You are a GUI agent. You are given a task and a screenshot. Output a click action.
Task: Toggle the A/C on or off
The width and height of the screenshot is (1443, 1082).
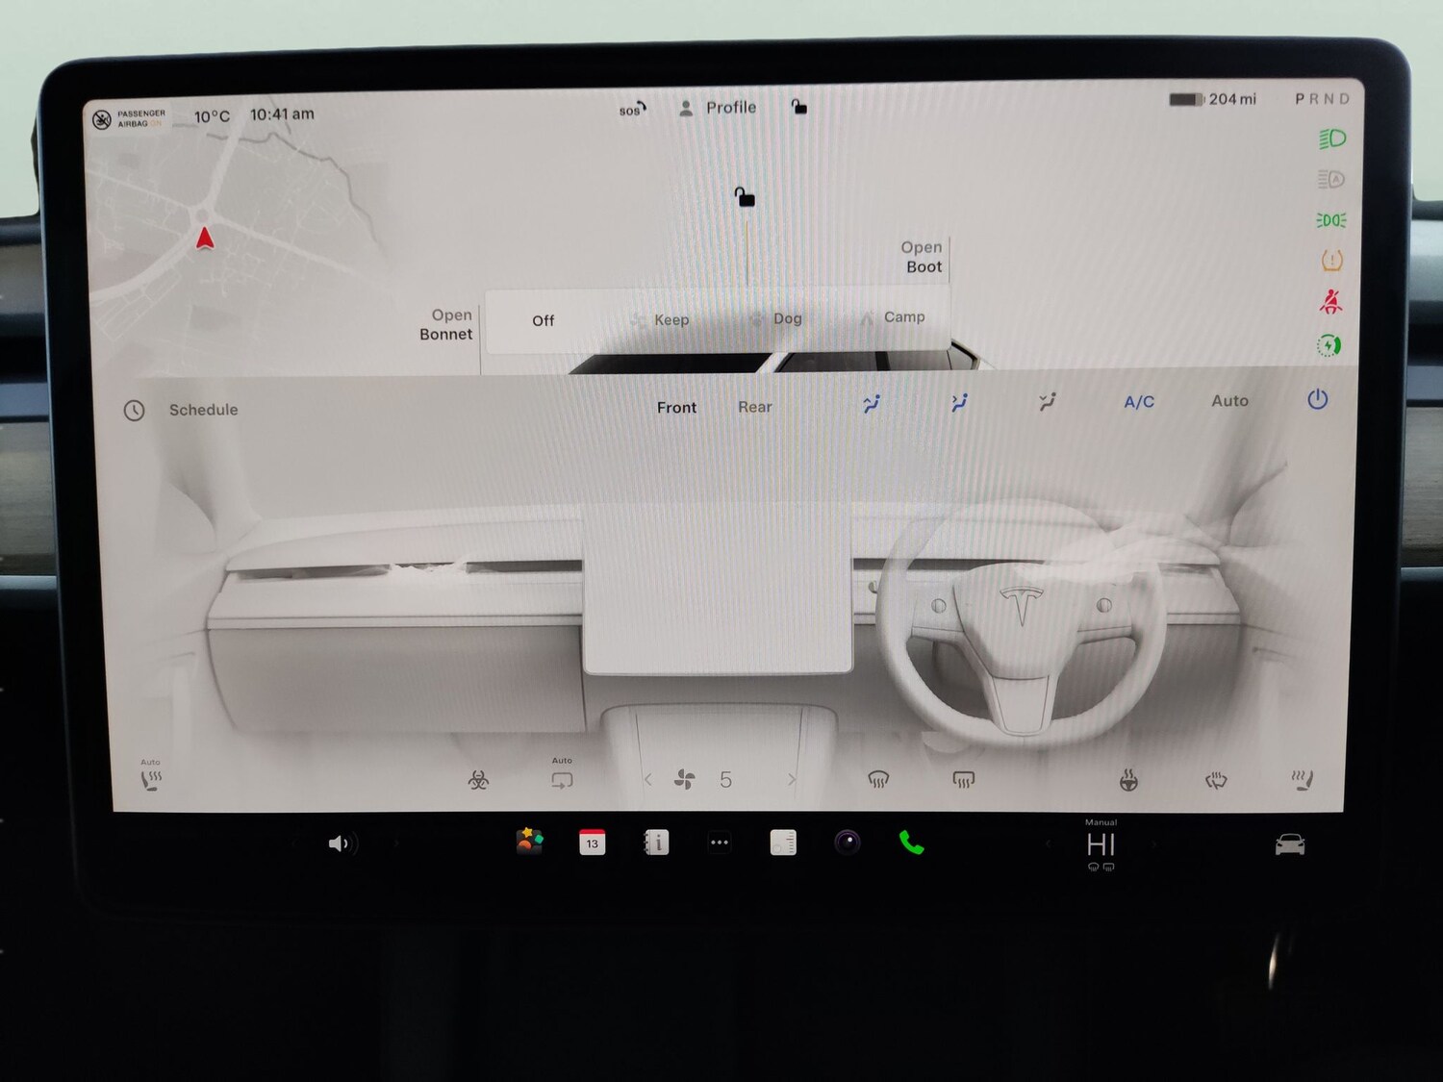point(1138,402)
